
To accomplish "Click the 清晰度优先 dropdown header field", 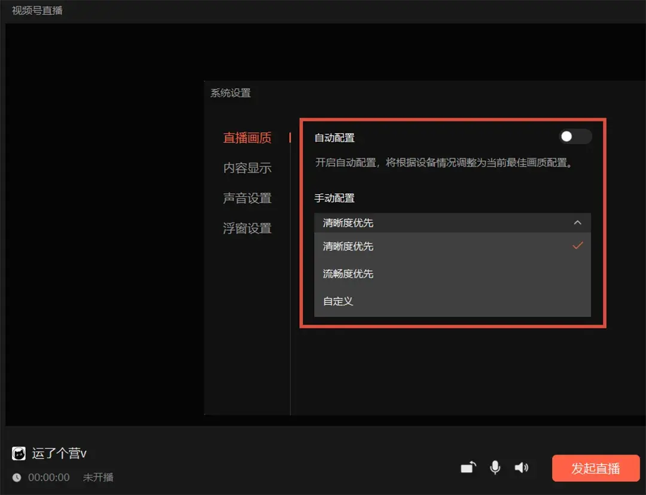I will (443, 223).
